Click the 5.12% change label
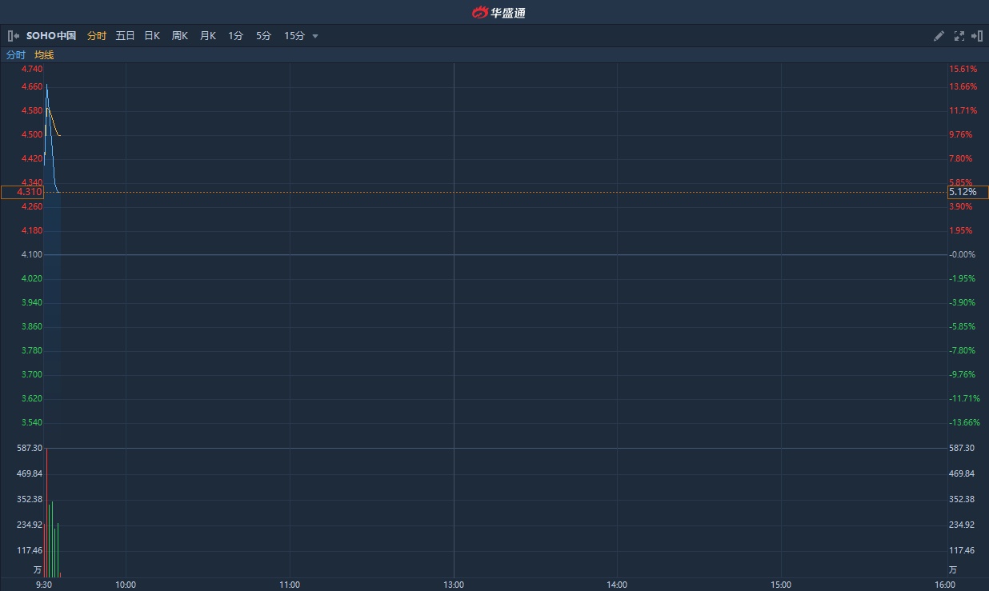Image resolution: width=989 pixels, height=591 pixels. click(968, 192)
